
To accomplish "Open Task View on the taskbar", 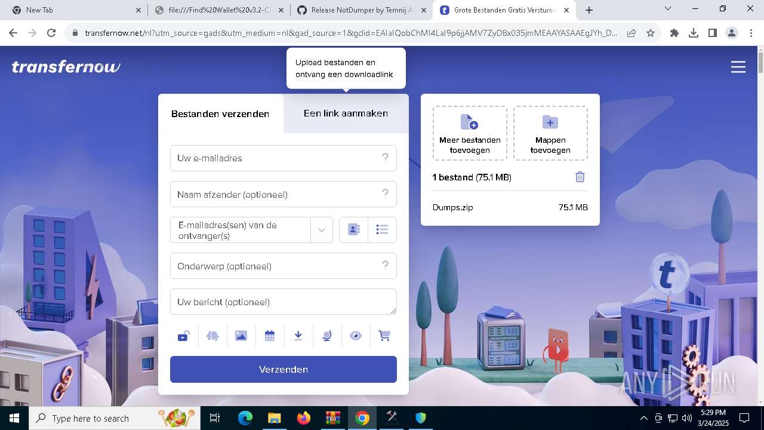I will 215,418.
